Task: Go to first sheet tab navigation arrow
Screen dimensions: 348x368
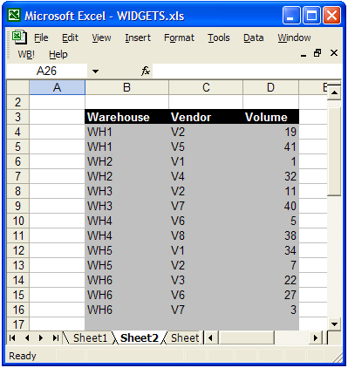Action: pos(12,338)
